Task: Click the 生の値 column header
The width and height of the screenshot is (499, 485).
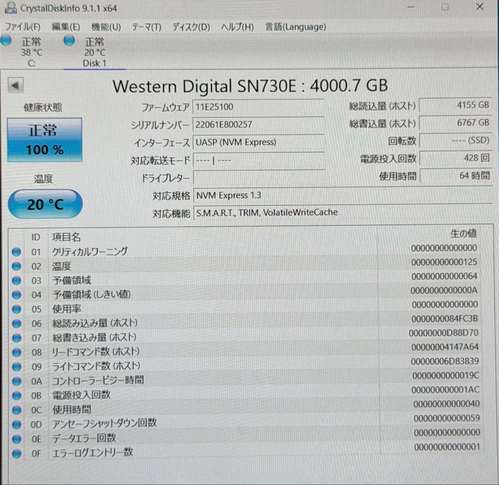Action: [463, 233]
